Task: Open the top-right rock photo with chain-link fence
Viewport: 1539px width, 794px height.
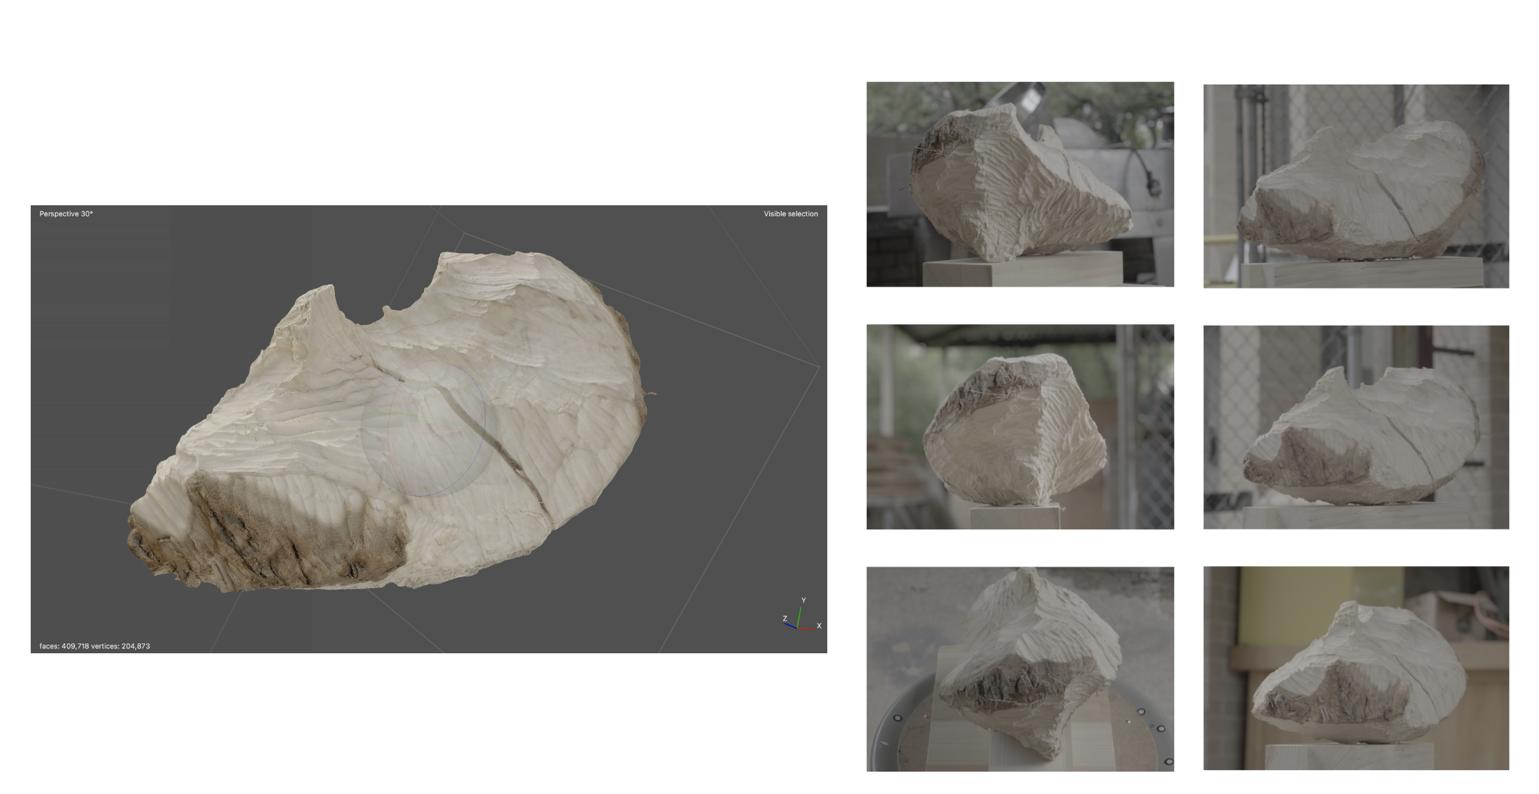Action: [1356, 186]
